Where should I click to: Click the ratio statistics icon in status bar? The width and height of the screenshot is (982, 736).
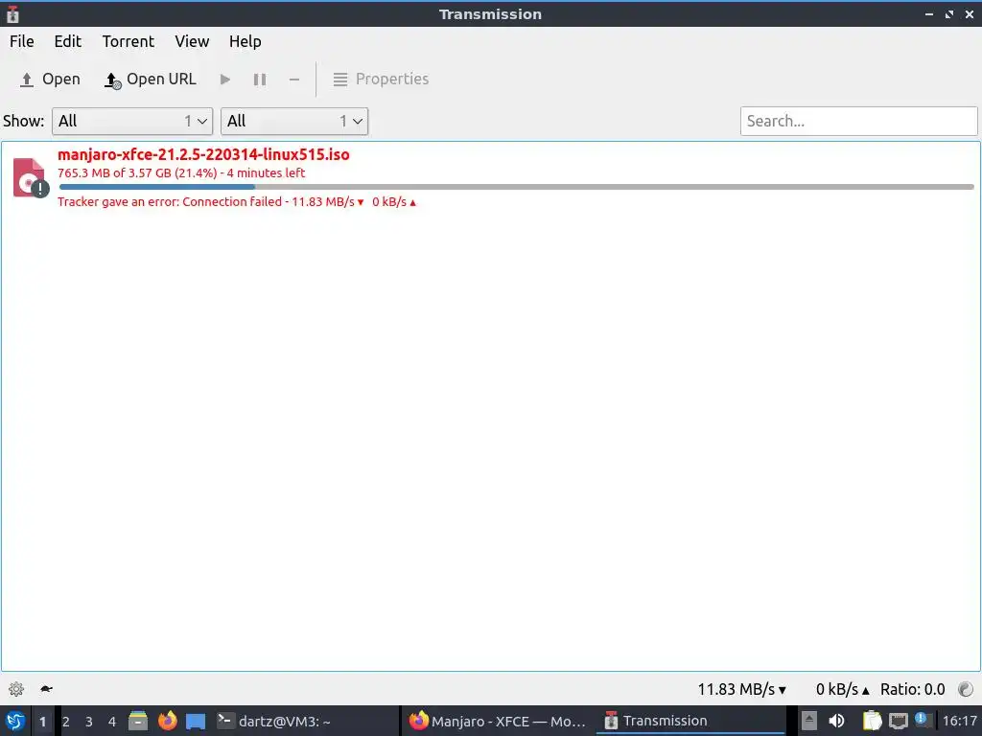[x=966, y=689]
